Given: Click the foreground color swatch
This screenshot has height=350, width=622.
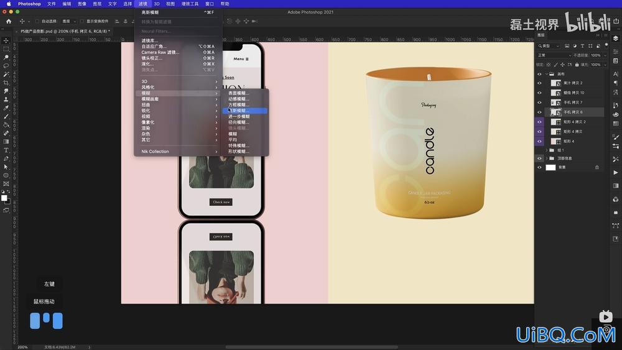Looking at the screenshot, I should (4, 198).
